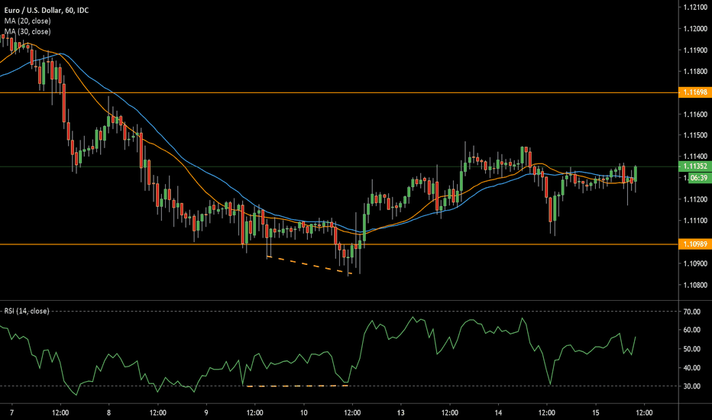Click the last green candle on the chart
Viewport: 712px width, 420px height.
point(636,173)
